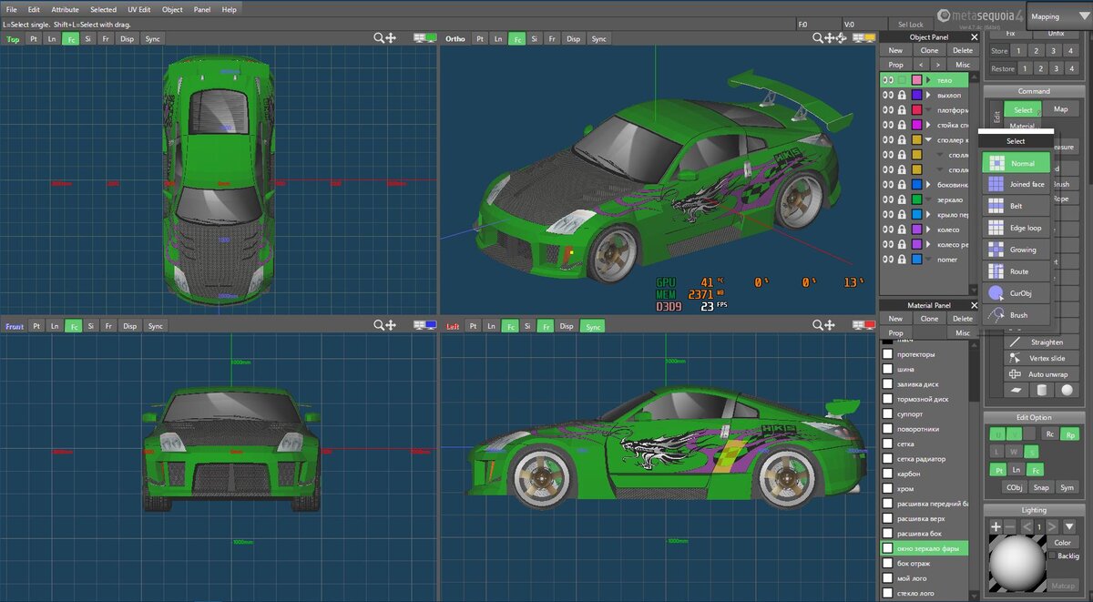
Task: Add a light with the plus icon
Action: (x=996, y=526)
